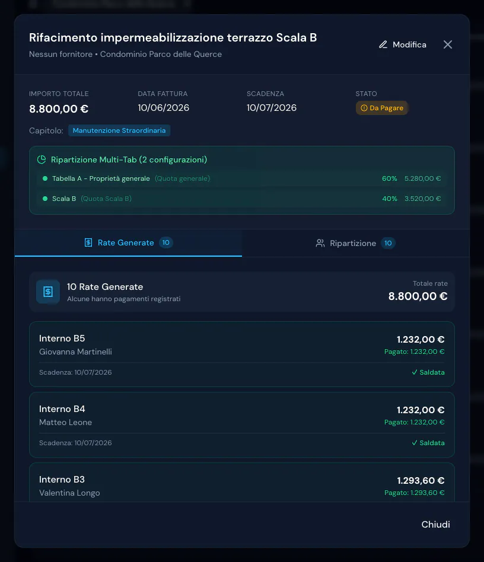The height and width of the screenshot is (562, 484).
Task: Click the Da Pagare status badge
Action: pos(382,108)
